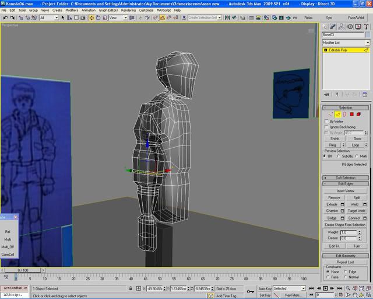373x299 pixels.
Task: Choose the Polygon sub-object level icon
Action: [352, 114]
